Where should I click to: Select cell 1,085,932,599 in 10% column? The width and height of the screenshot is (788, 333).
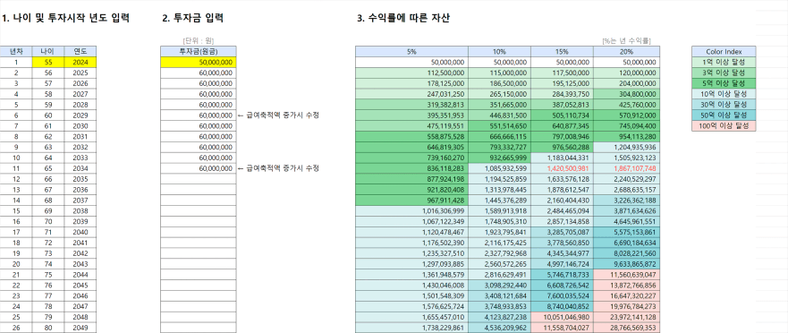point(499,168)
